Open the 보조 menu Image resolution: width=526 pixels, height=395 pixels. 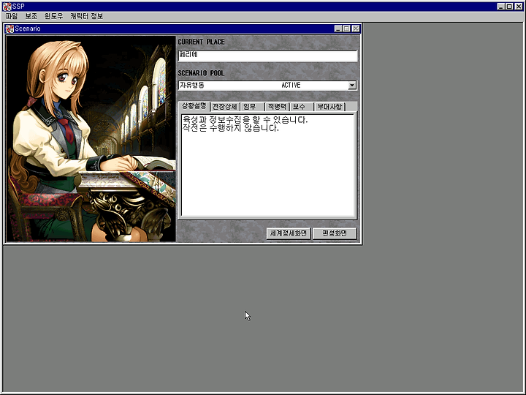click(31, 16)
